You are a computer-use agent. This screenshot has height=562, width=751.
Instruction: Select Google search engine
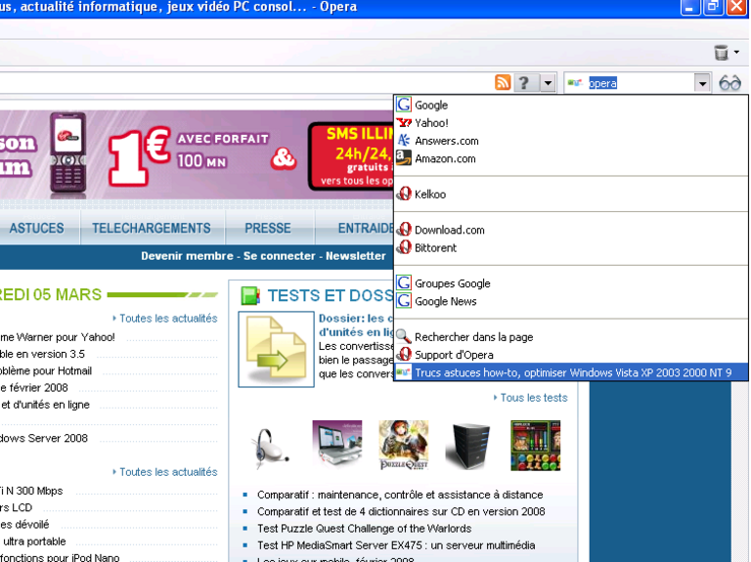point(571,105)
